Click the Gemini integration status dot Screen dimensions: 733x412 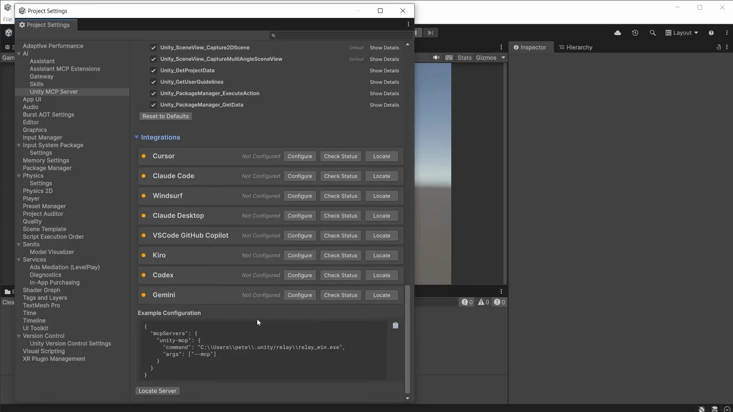143,295
